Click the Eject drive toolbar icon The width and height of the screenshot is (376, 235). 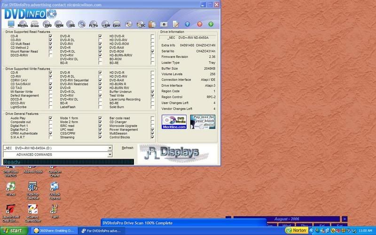pyautogui.click(x=117, y=24)
